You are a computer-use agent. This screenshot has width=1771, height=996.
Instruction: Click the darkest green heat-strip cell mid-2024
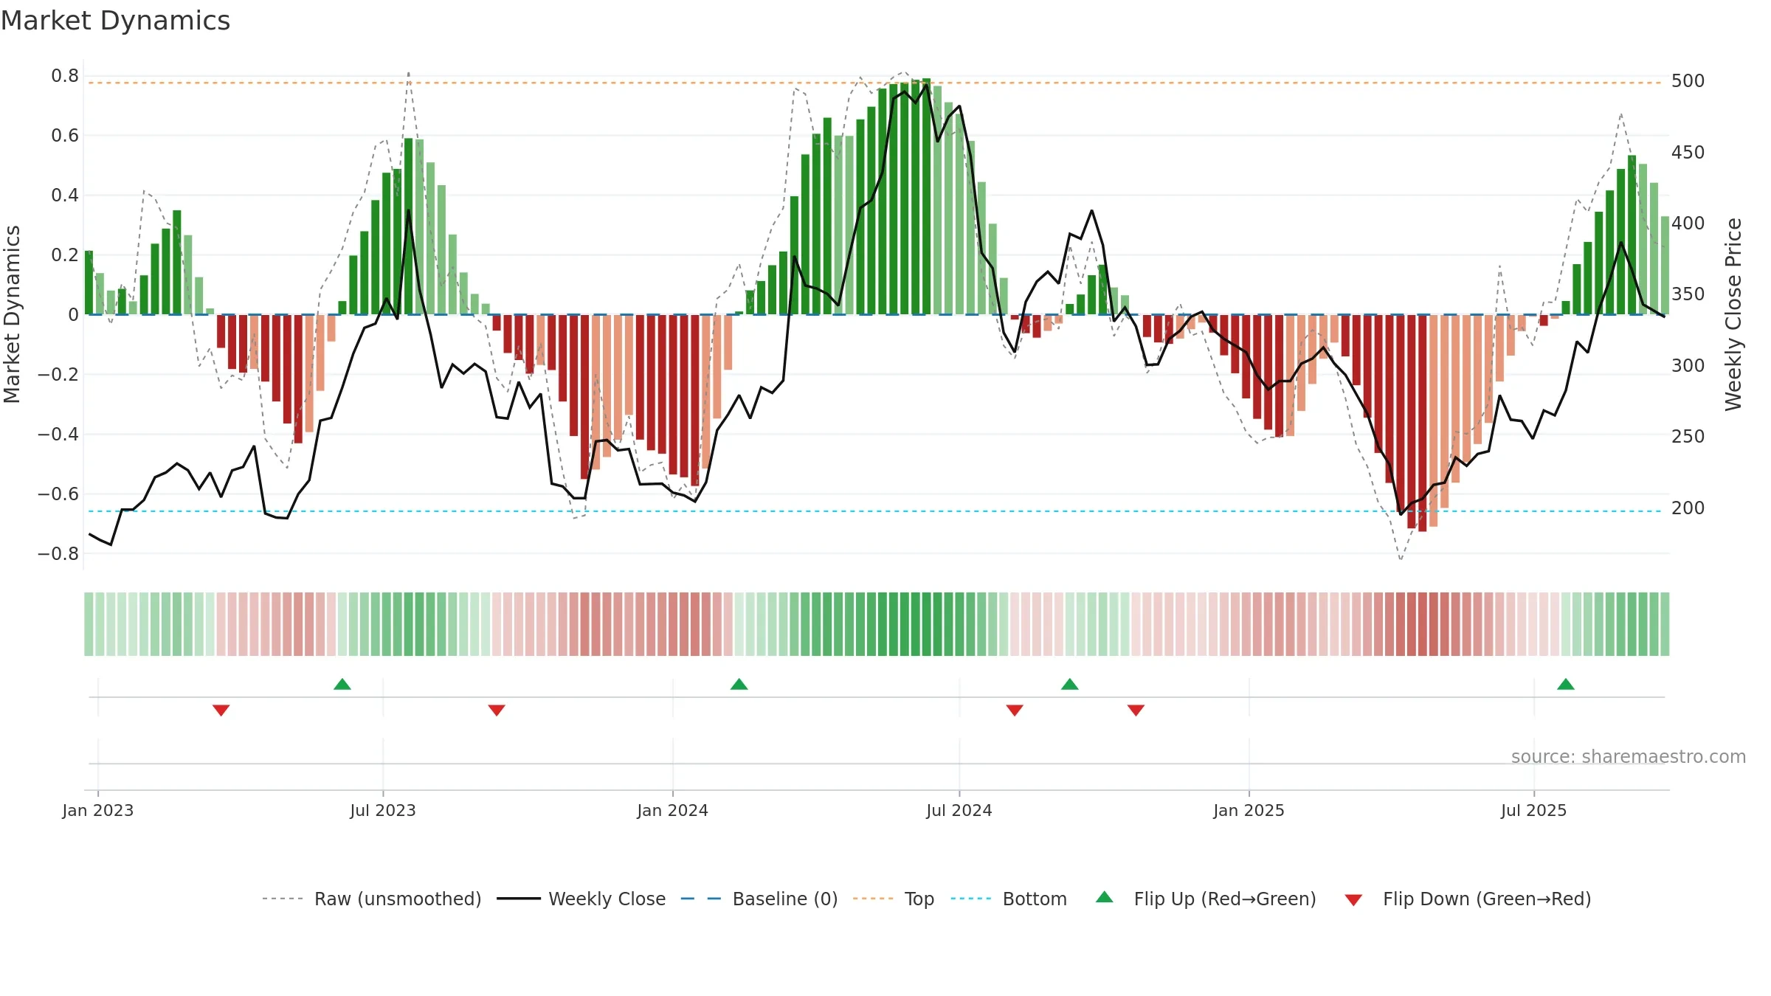(x=926, y=624)
